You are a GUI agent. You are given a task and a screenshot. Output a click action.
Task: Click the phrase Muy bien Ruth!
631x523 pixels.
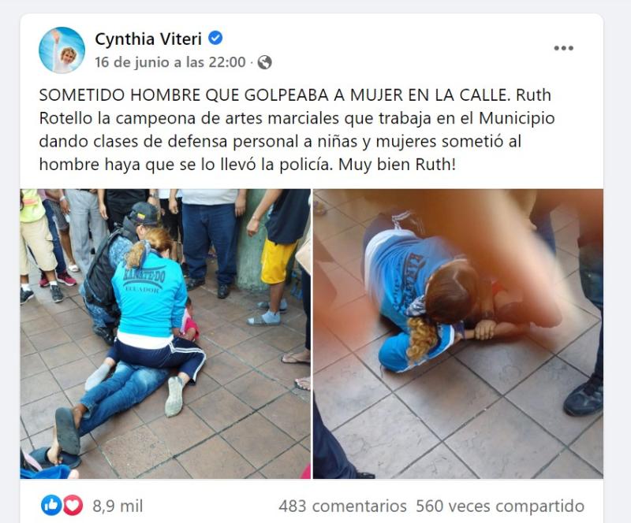tap(398, 165)
